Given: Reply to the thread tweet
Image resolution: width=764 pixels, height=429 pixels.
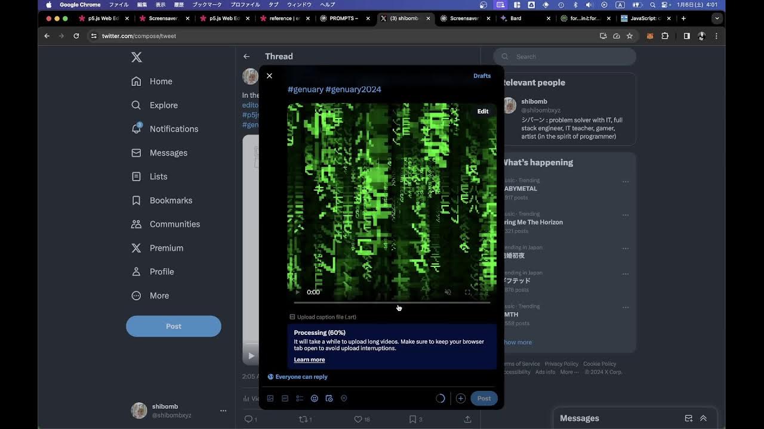Looking at the screenshot, I should 251,419.
